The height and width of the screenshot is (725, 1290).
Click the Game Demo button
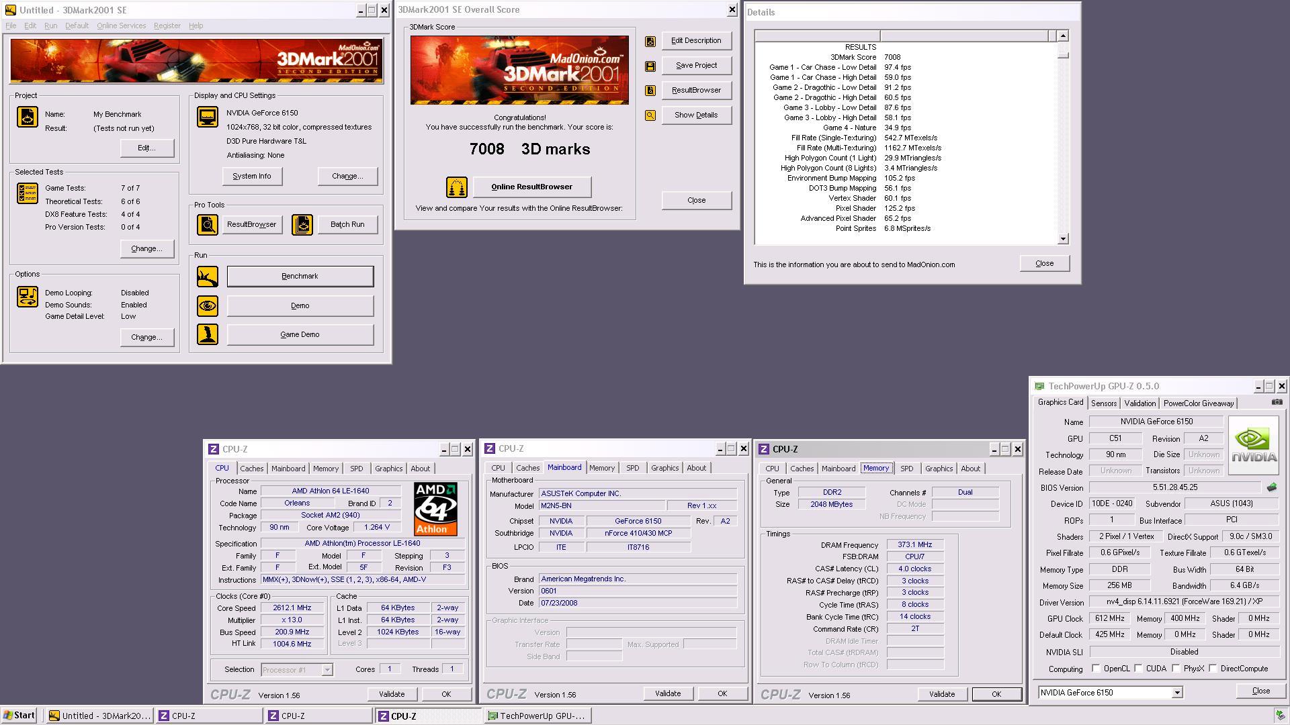click(x=300, y=334)
